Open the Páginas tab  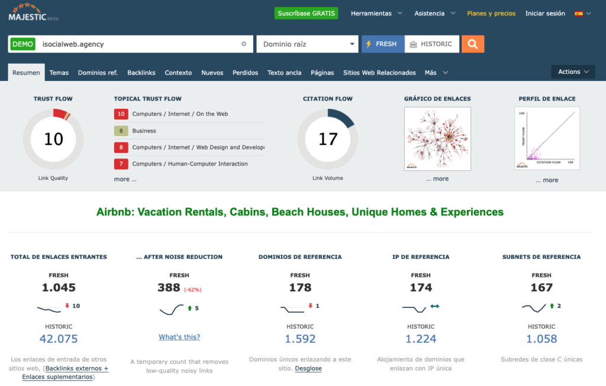click(323, 73)
